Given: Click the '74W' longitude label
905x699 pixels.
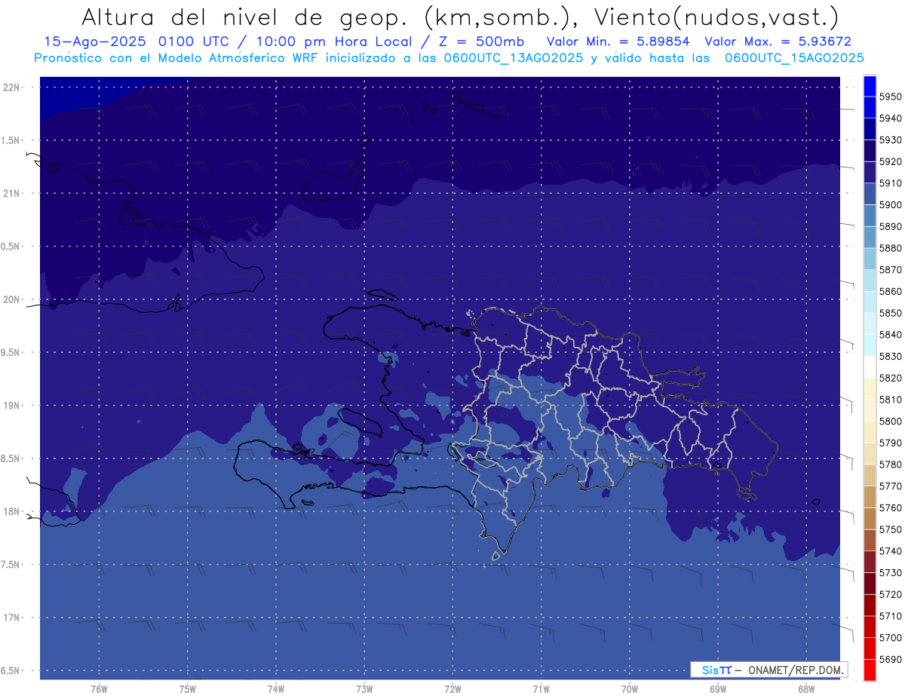Looking at the screenshot, I should (x=276, y=689).
